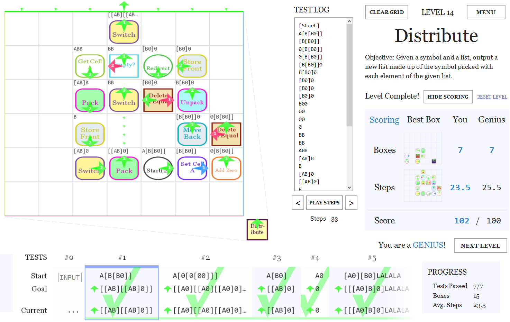Click the Delete Equal box labeled 0[B[B0]]

tap(226, 134)
